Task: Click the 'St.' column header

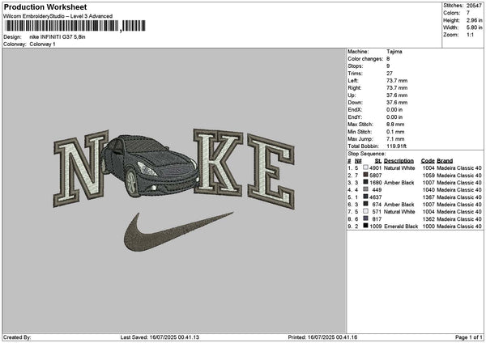Action: 377,161
